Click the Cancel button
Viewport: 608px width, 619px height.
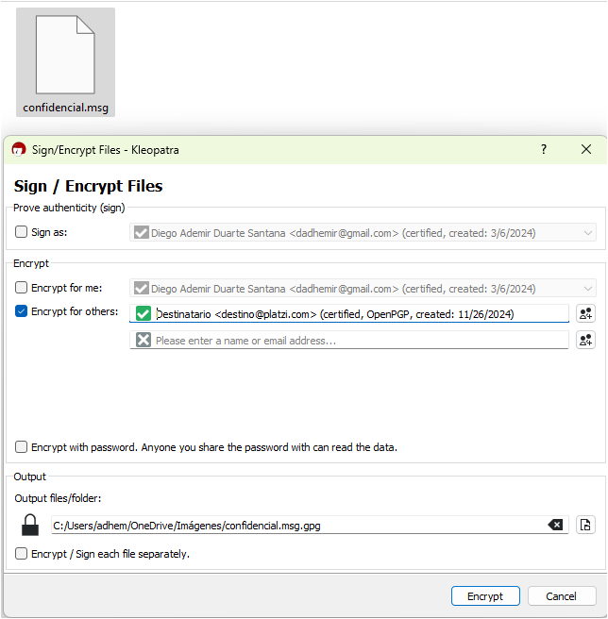561,596
